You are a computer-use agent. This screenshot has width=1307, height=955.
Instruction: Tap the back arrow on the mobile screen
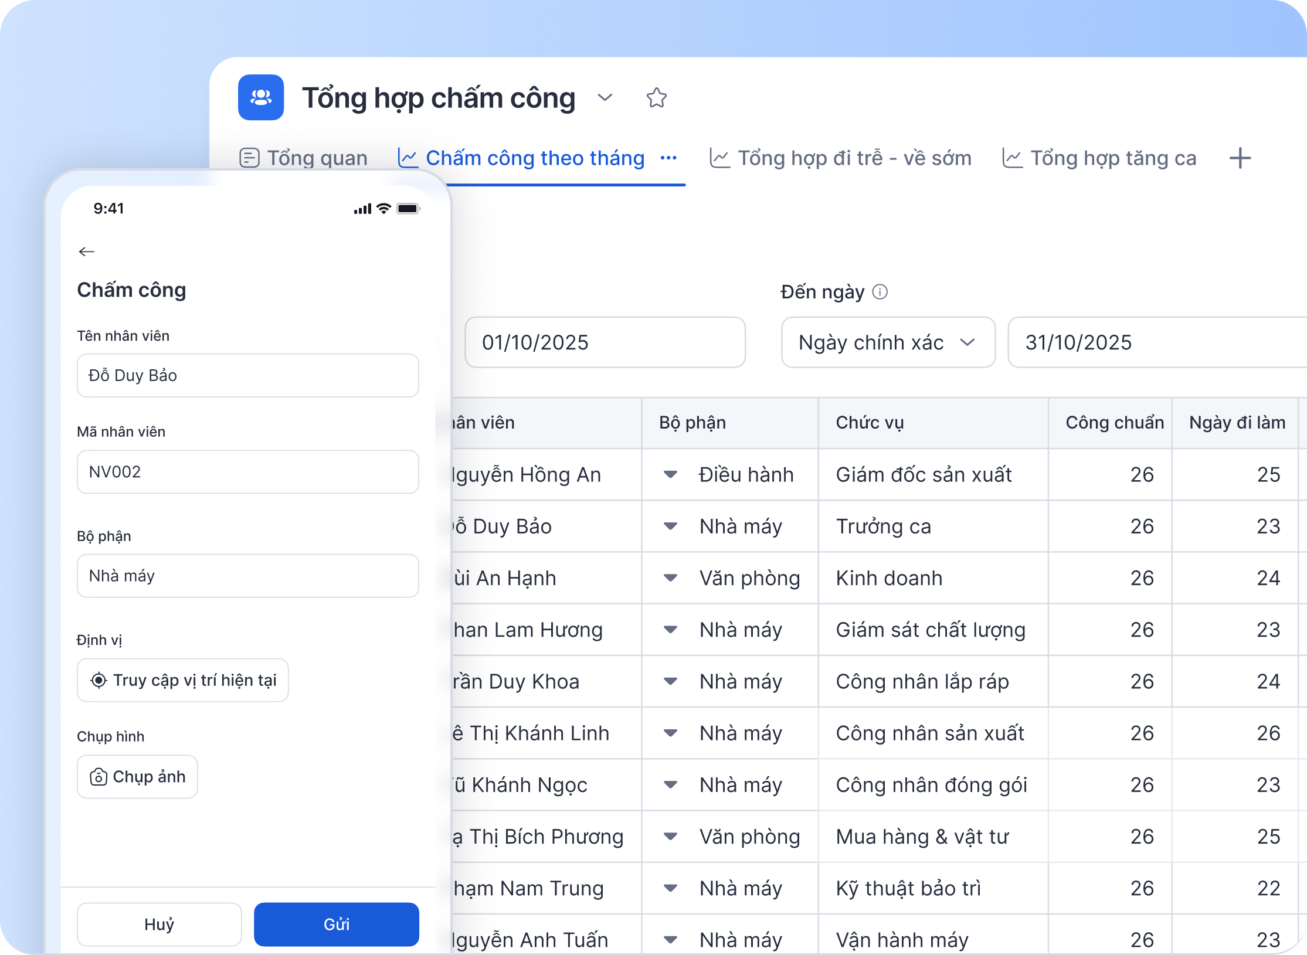coord(87,252)
